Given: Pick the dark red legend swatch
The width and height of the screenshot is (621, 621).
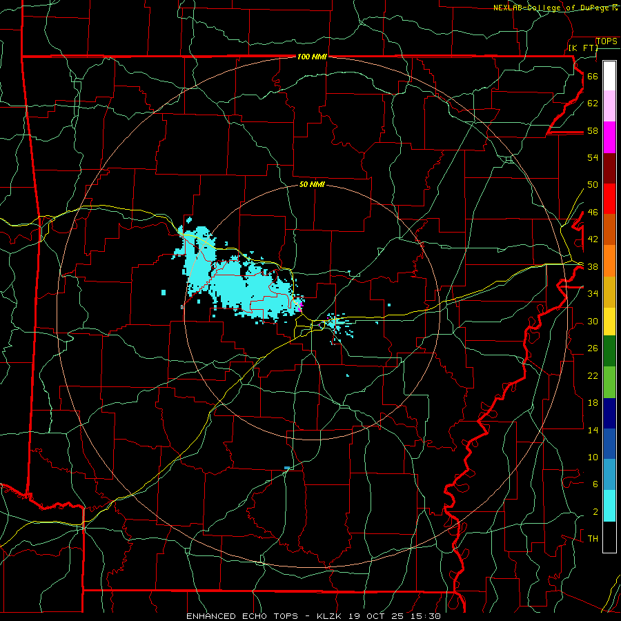Looking at the screenshot, I should pyautogui.click(x=609, y=168).
